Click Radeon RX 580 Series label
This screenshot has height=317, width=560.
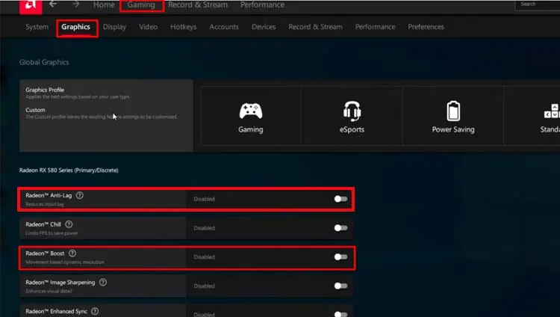point(69,170)
